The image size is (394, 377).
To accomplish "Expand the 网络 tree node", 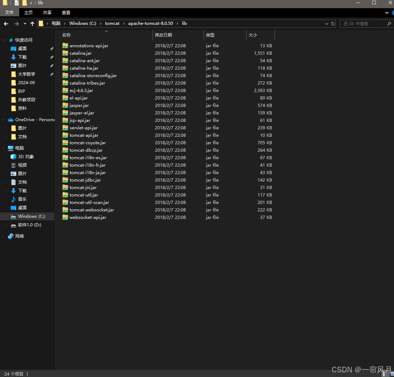I will (3, 236).
